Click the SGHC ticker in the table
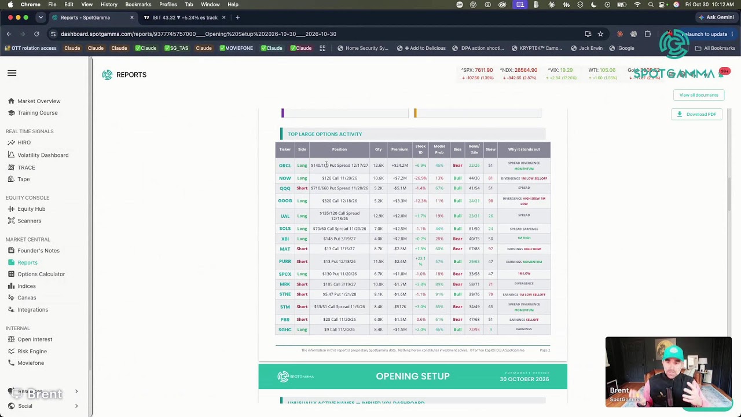The image size is (741, 417). (x=285, y=330)
